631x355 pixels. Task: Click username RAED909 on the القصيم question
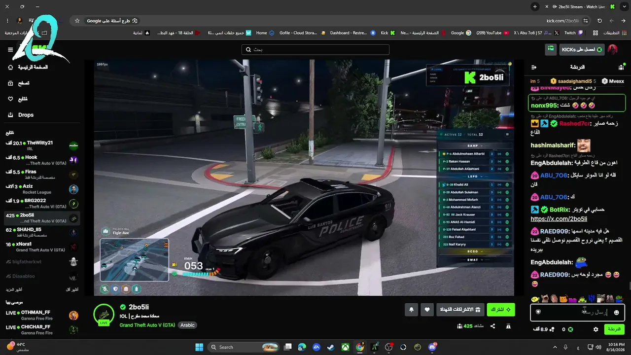click(x=555, y=231)
